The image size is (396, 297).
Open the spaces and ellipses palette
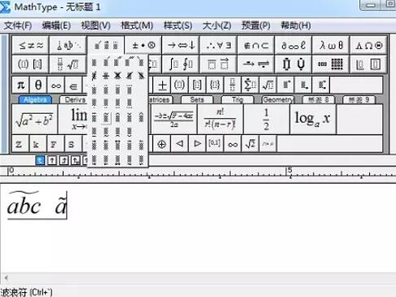click(68, 46)
